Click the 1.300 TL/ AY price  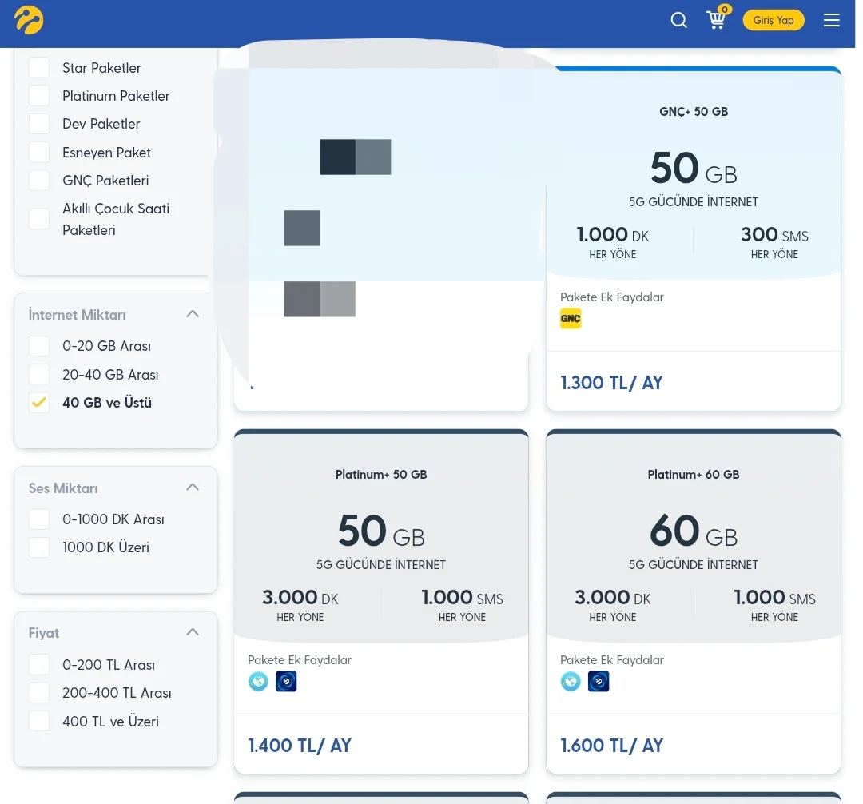click(x=611, y=383)
